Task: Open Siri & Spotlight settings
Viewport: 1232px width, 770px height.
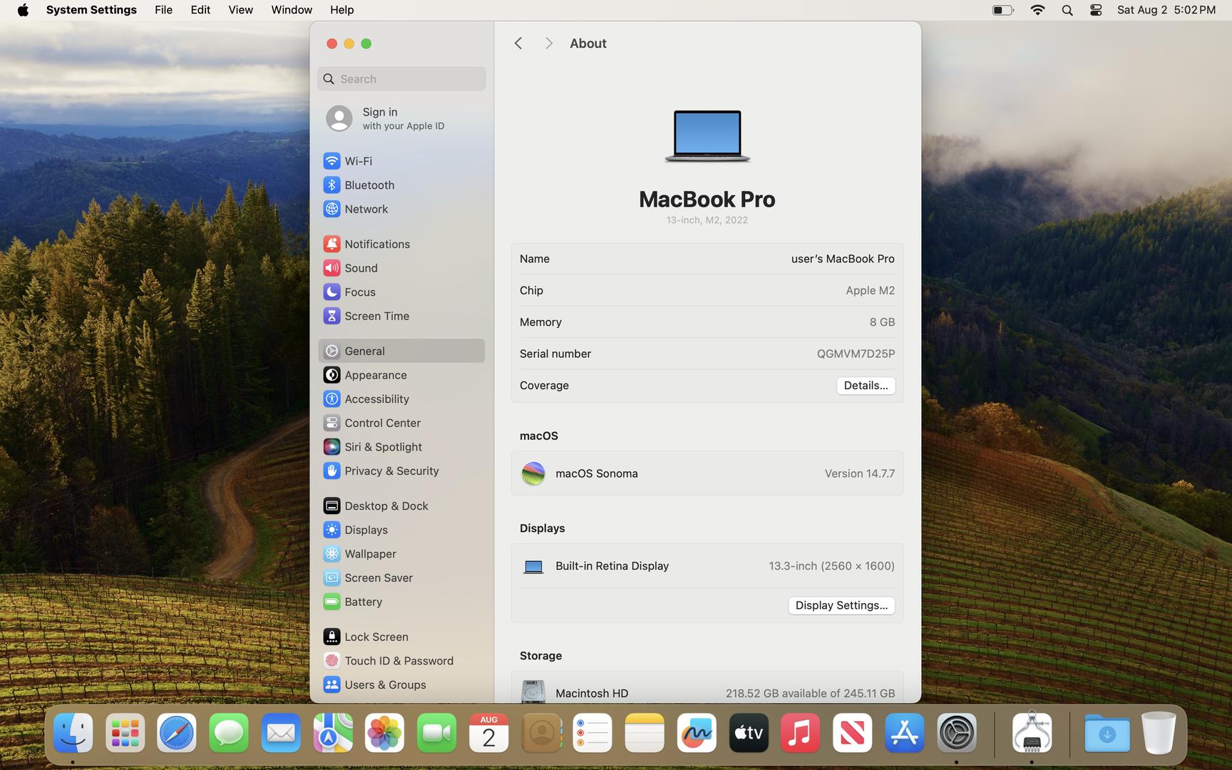Action: [x=401, y=447]
